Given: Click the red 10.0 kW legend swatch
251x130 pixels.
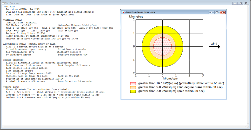Looking at the screenshot, I should pyautogui.click(x=133, y=84).
